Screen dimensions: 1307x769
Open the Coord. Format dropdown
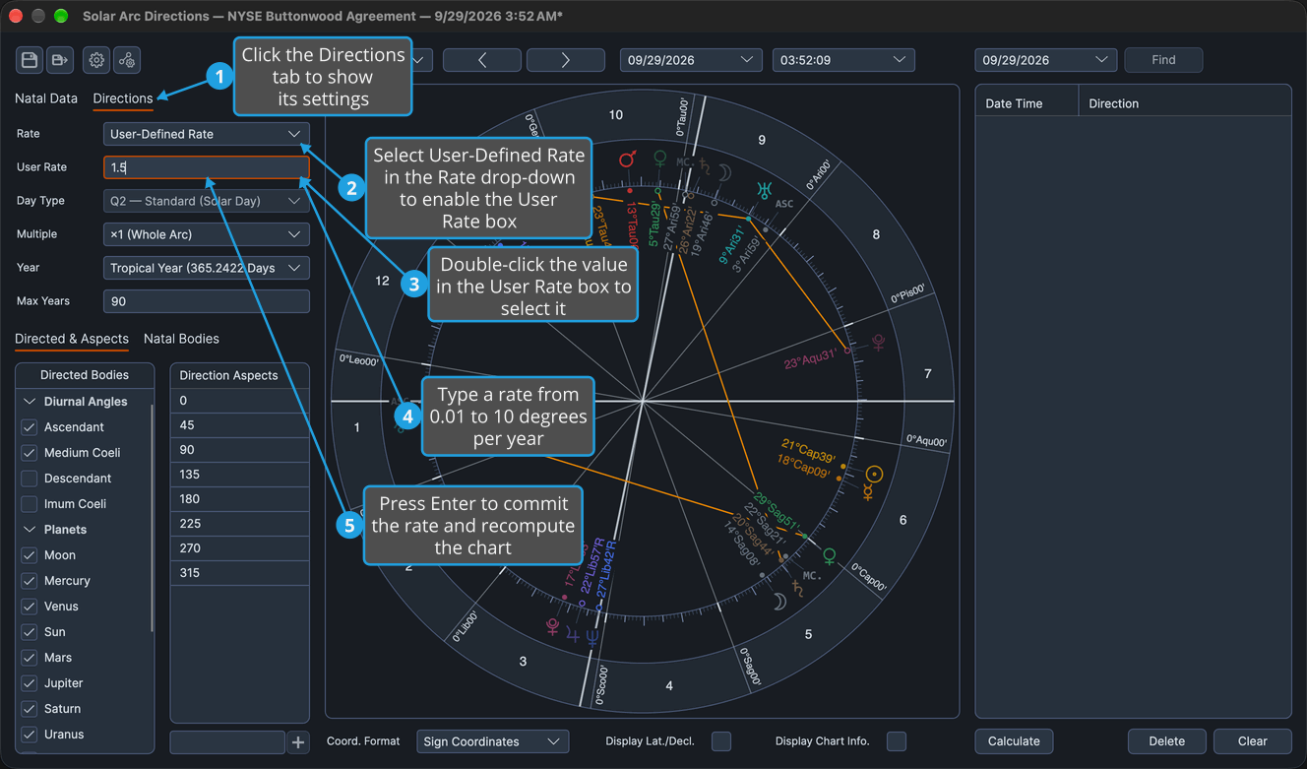[492, 741]
